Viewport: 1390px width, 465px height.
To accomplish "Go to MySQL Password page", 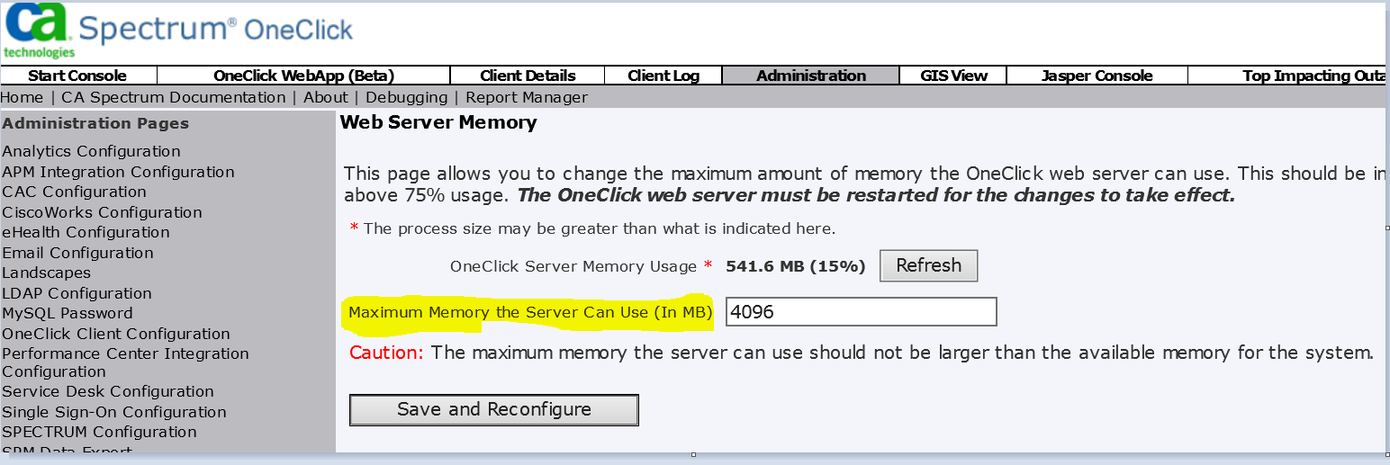I will coord(68,313).
